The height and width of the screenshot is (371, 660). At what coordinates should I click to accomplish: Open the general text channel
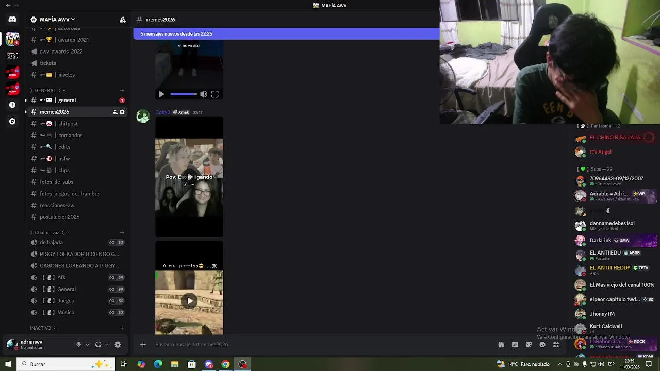tap(77, 100)
